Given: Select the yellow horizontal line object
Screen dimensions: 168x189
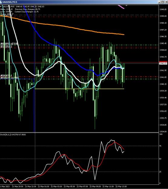Looking at the screenshot, I should [79, 89].
